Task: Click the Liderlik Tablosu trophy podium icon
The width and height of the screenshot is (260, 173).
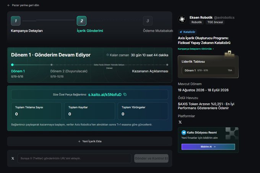Action: coord(229,54)
